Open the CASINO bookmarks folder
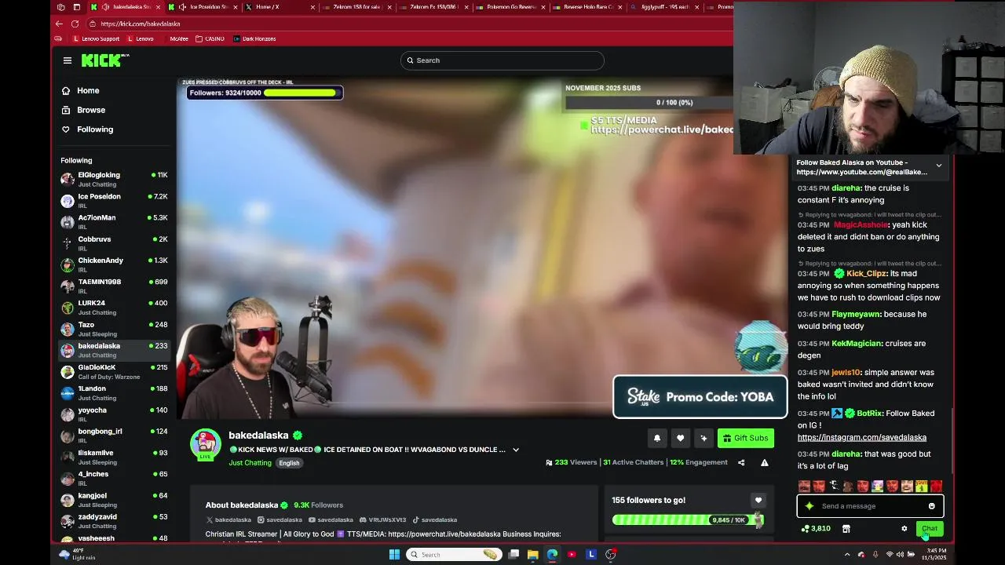This screenshot has width=1005, height=565. click(x=210, y=38)
